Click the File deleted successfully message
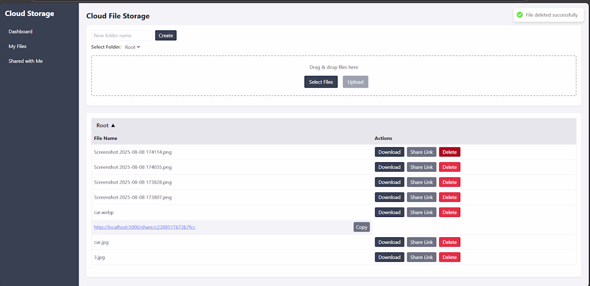The image size is (590, 286). [x=551, y=15]
